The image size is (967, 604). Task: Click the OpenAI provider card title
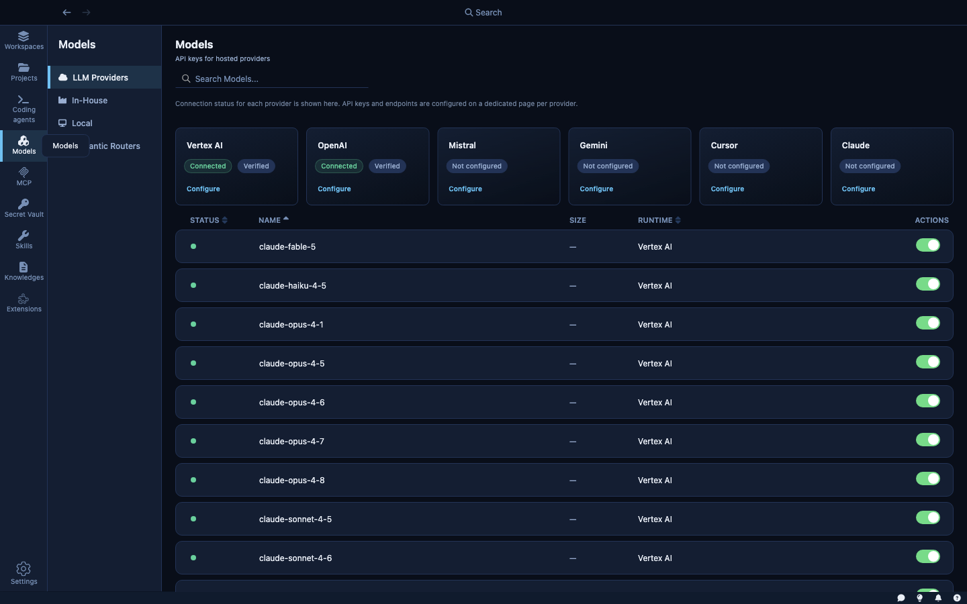[332, 145]
